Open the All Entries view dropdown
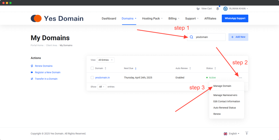 click(x=106, y=60)
